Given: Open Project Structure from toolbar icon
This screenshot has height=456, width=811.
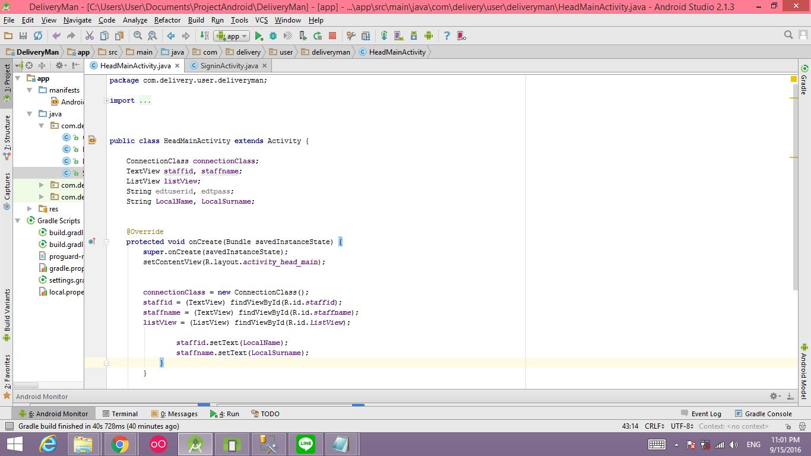Looking at the screenshot, I should point(366,36).
